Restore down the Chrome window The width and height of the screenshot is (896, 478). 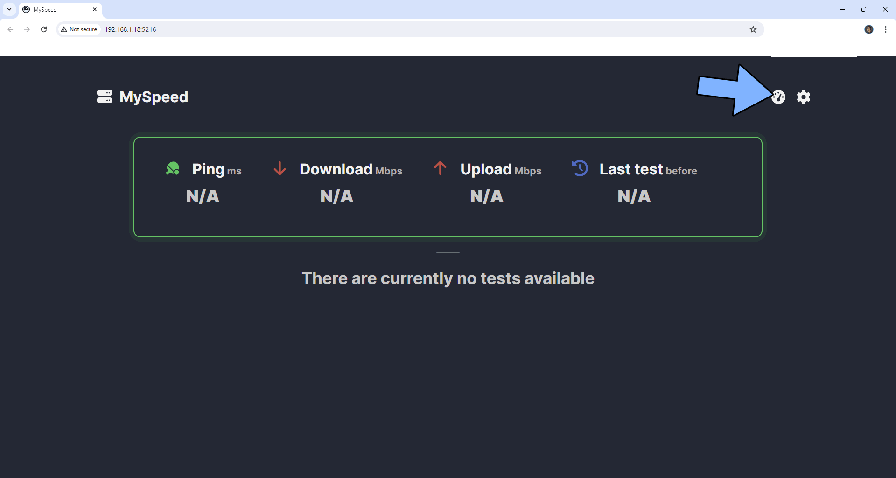click(x=864, y=9)
